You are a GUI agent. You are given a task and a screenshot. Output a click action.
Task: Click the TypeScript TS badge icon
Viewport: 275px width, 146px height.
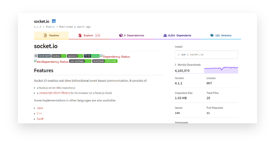54,21
